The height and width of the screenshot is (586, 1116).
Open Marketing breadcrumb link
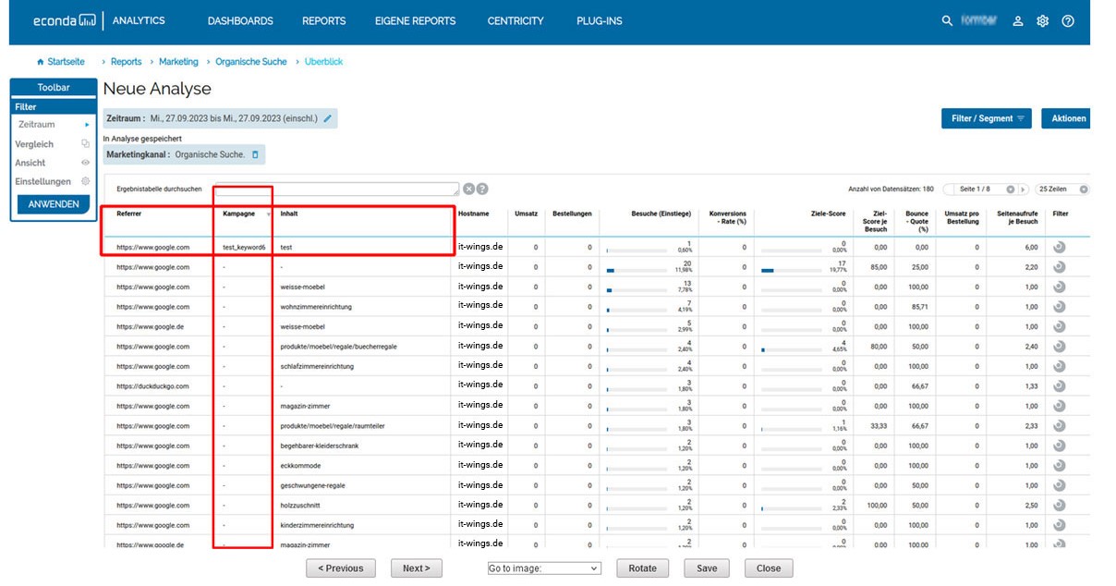pos(178,62)
